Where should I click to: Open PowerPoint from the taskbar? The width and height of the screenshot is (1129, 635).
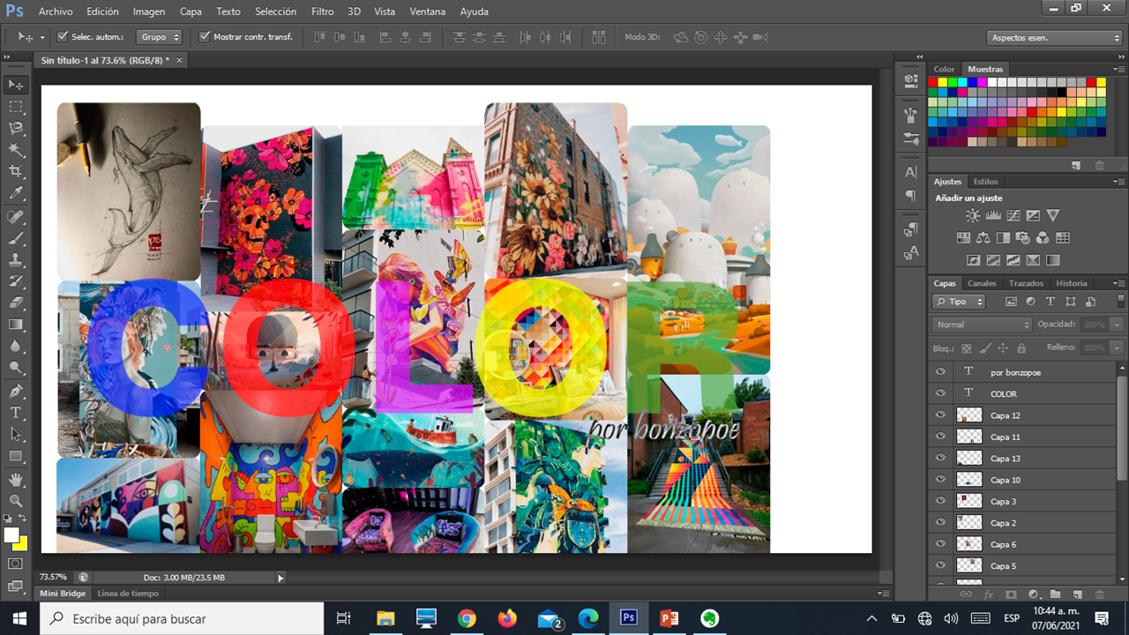(x=669, y=618)
